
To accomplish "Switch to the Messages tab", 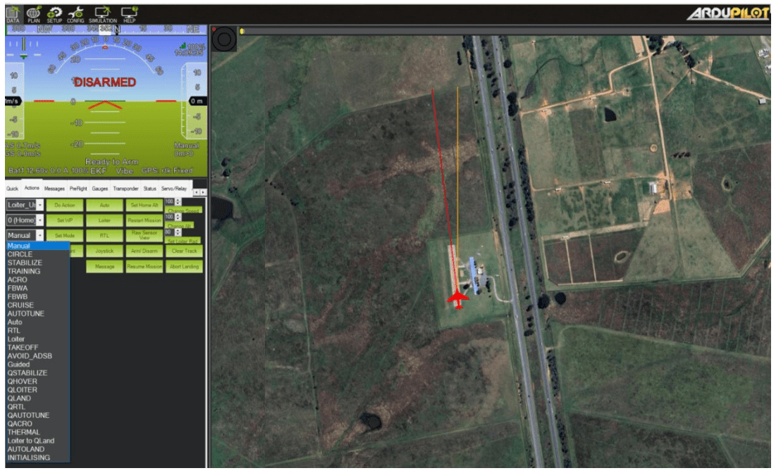I will pos(54,189).
